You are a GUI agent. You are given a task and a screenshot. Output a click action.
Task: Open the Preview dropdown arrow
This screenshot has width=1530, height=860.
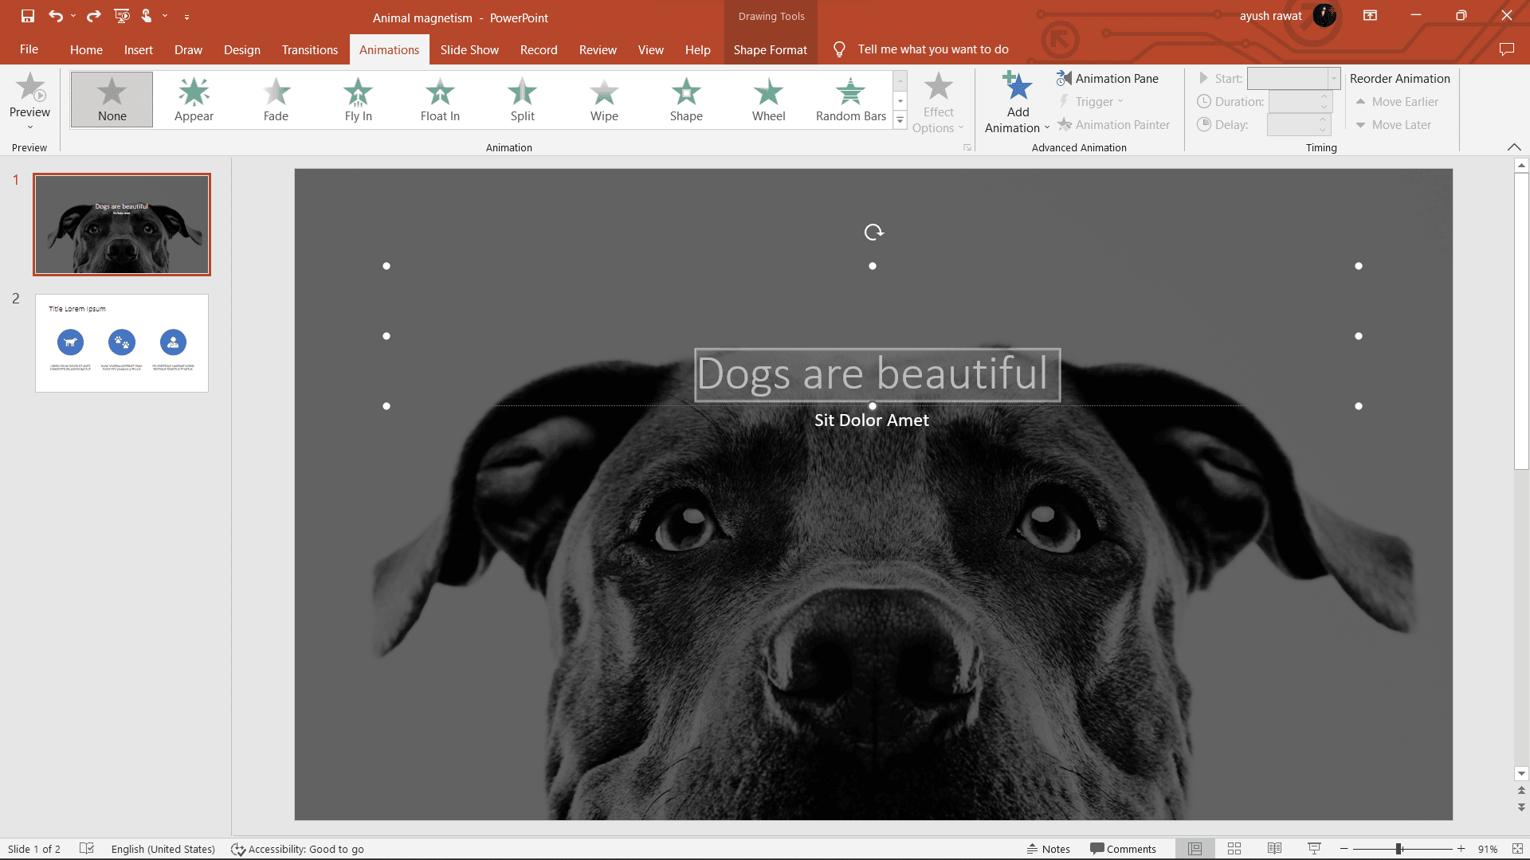coord(30,127)
